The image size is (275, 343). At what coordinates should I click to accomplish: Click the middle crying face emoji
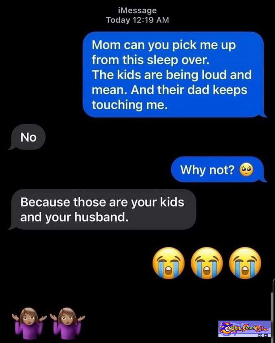(x=207, y=263)
